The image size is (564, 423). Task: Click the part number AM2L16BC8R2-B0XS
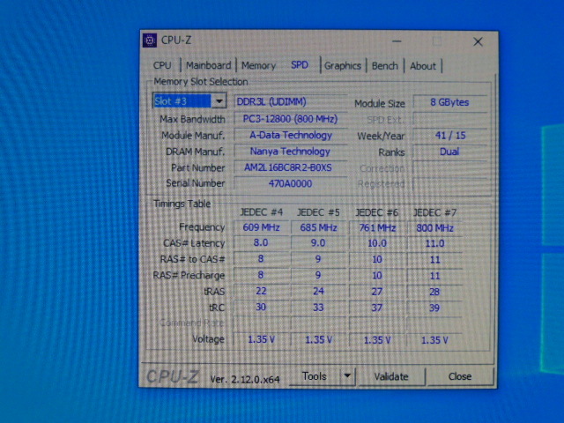pos(290,167)
